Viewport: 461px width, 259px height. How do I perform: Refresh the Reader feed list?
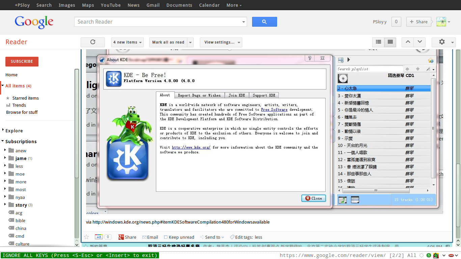[x=93, y=42]
